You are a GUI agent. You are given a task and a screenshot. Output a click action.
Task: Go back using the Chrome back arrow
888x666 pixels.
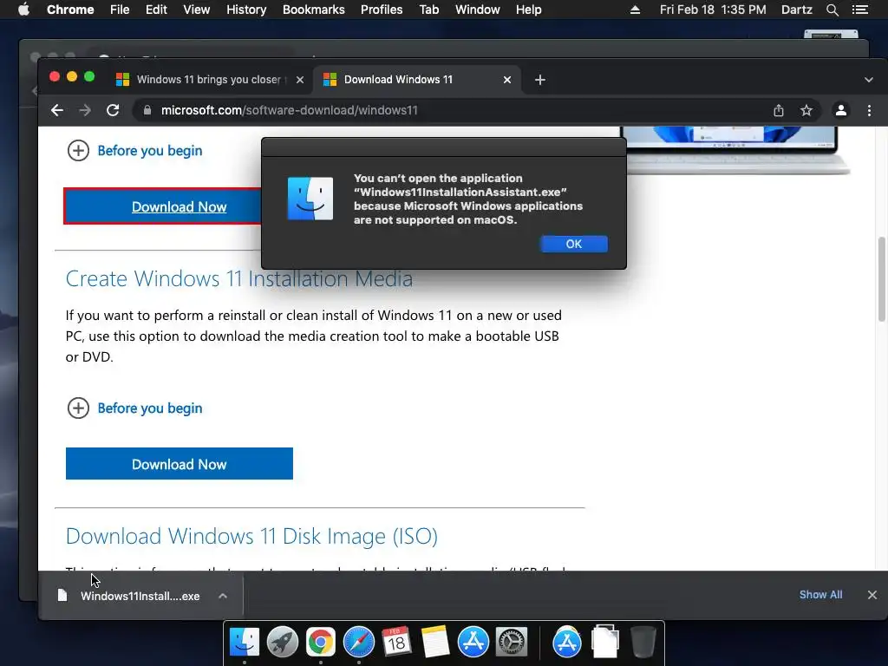click(x=57, y=110)
